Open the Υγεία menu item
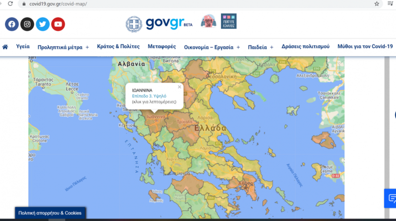The width and height of the screenshot is (396, 221). point(23,46)
